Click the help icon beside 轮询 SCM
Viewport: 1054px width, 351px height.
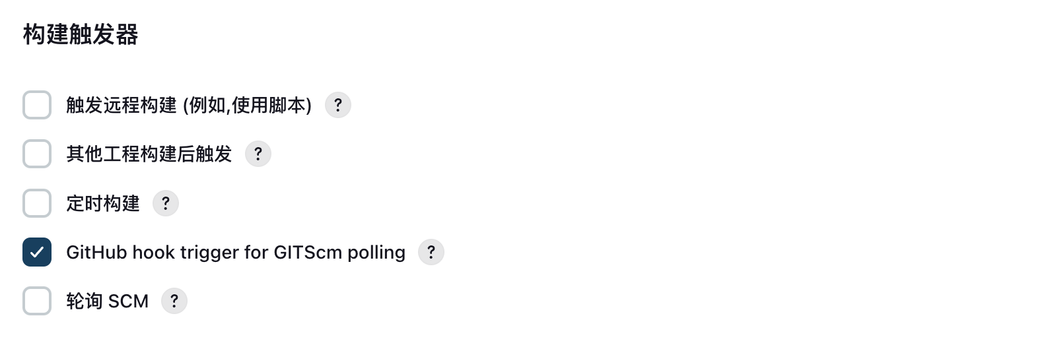(174, 301)
